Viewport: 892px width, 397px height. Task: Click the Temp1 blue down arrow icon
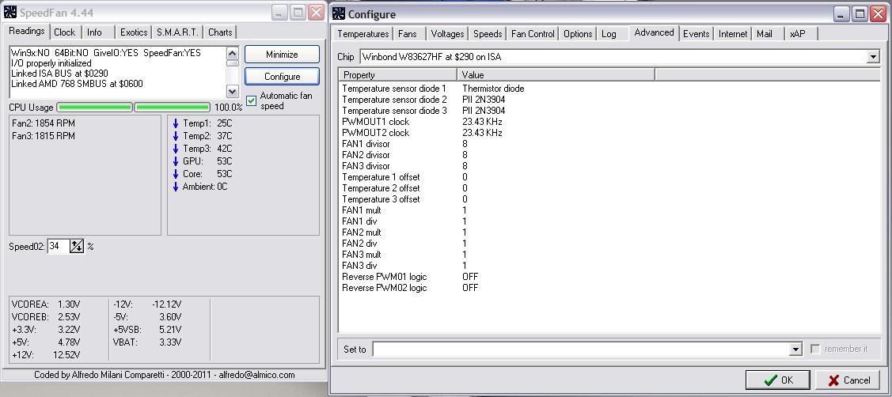pos(176,123)
